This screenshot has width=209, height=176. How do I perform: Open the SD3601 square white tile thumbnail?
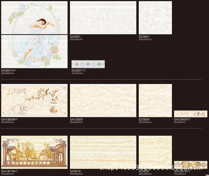point(155,18)
